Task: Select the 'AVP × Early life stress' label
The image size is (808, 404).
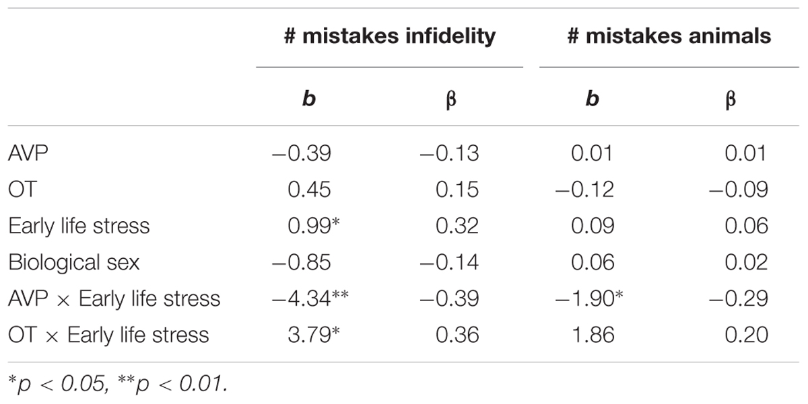Action: (x=114, y=298)
